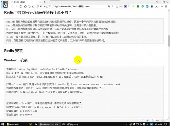Open the browser hamburger menu
The width and height of the screenshot is (170, 126).
(166, 7)
